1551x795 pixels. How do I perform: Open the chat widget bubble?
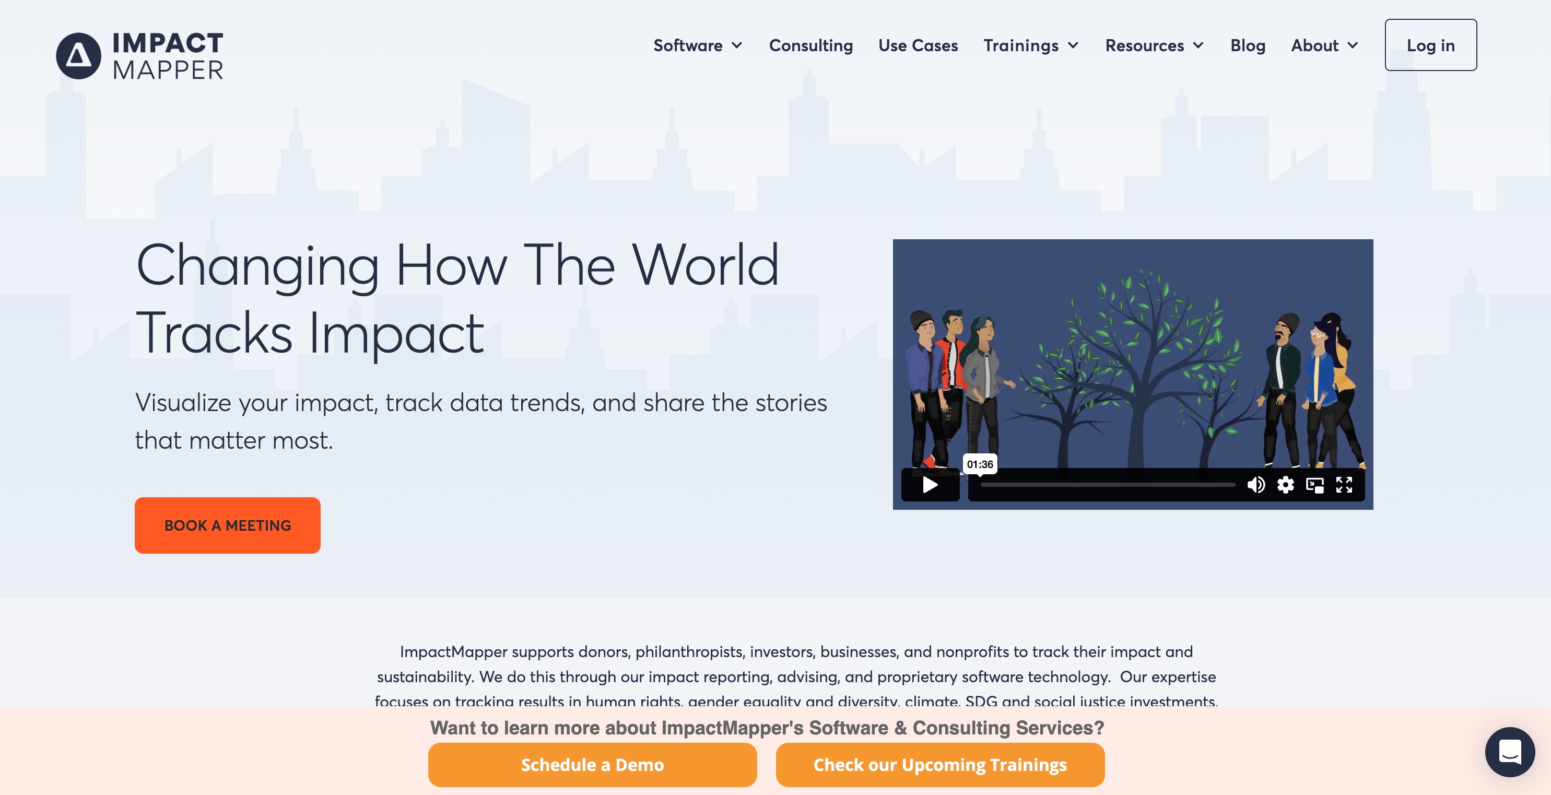(1509, 752)
